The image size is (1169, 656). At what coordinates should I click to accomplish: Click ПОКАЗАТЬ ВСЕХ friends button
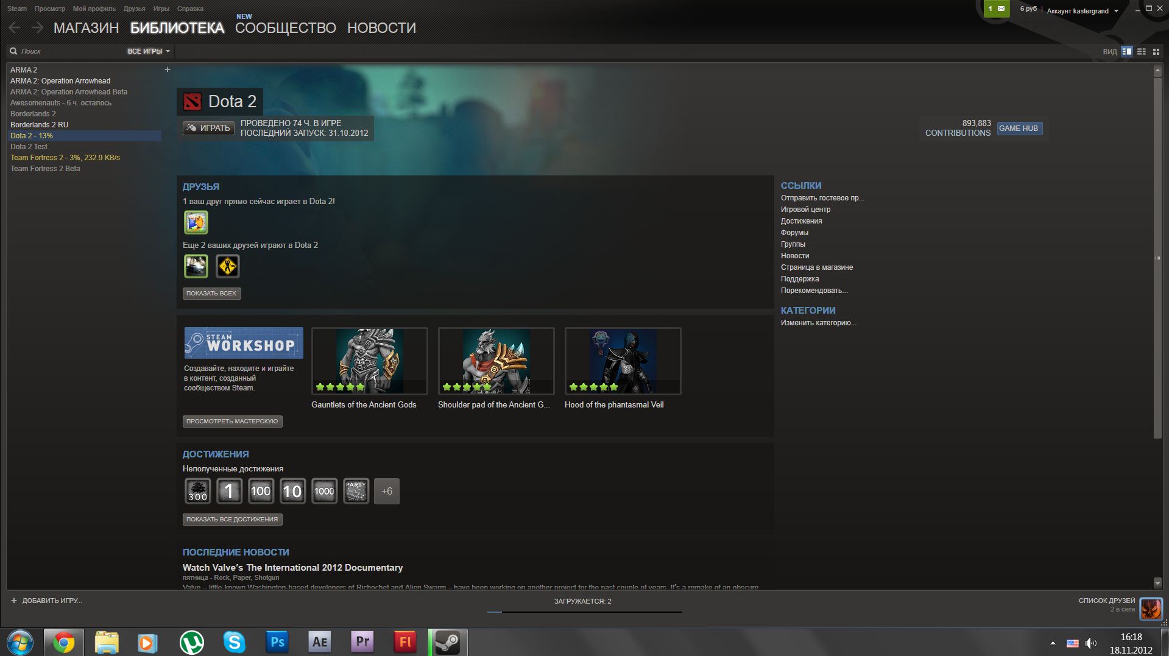pyautogui.click(x=211, y=293)
